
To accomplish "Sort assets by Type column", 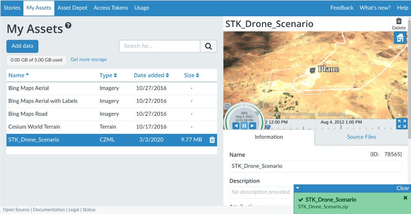I will (108, 75).
